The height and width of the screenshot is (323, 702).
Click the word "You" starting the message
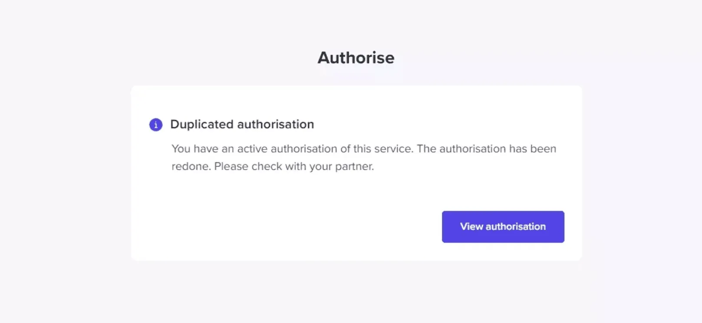(181, 149)
